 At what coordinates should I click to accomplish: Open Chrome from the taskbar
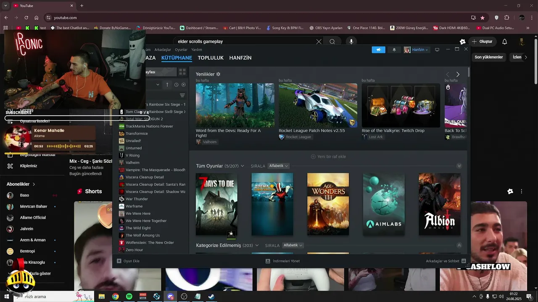pyautogui.click(x=115, y=297)
